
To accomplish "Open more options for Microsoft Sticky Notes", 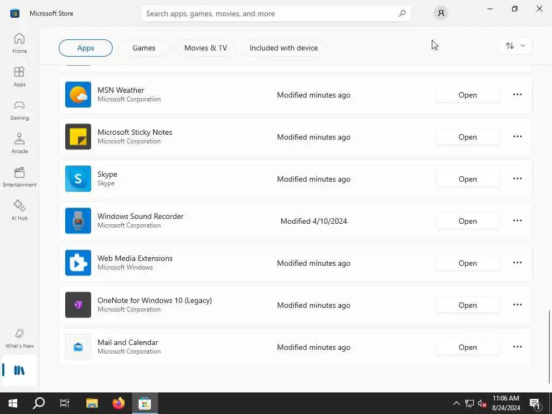I will [x=517, y=136].
